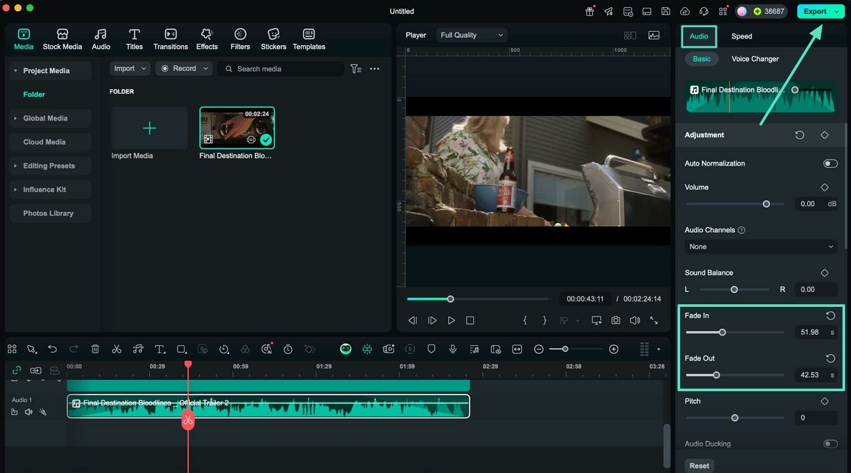
Task: Click the marker shield icon
Action: (431, 349)
